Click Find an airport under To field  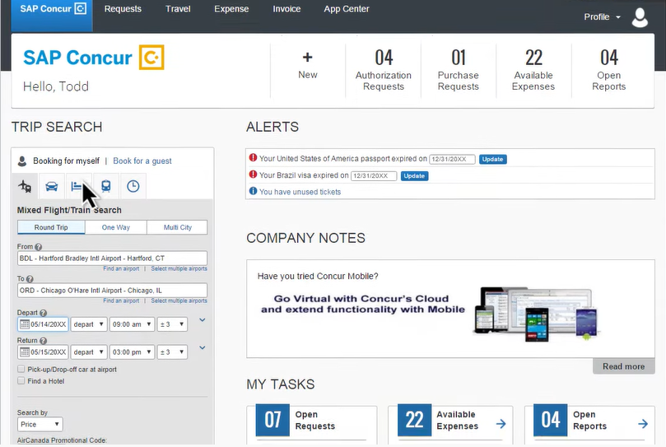121,300
